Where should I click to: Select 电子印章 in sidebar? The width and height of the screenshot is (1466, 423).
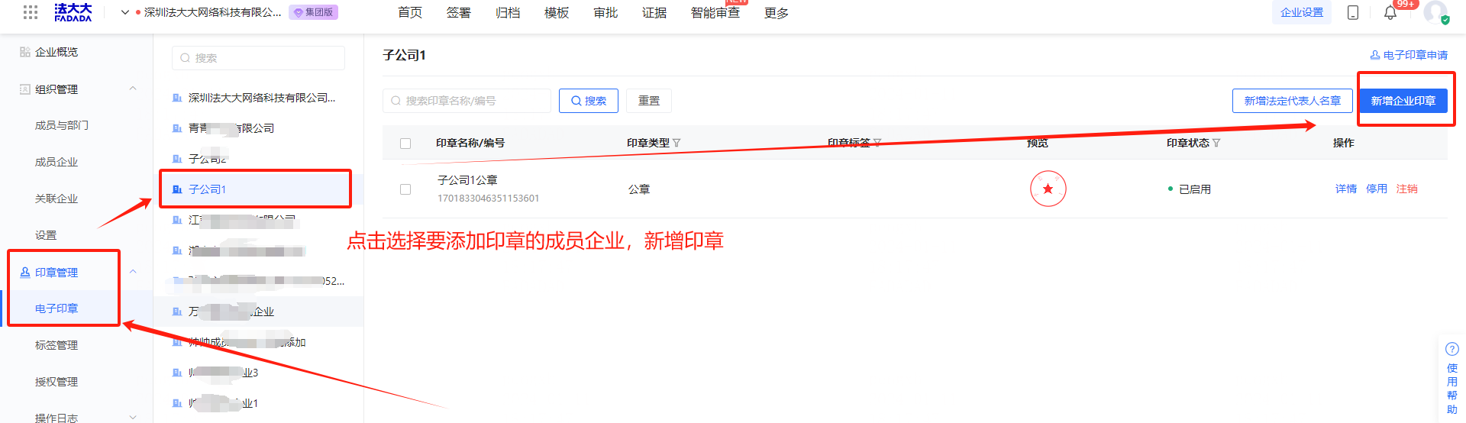pos(57,308)
